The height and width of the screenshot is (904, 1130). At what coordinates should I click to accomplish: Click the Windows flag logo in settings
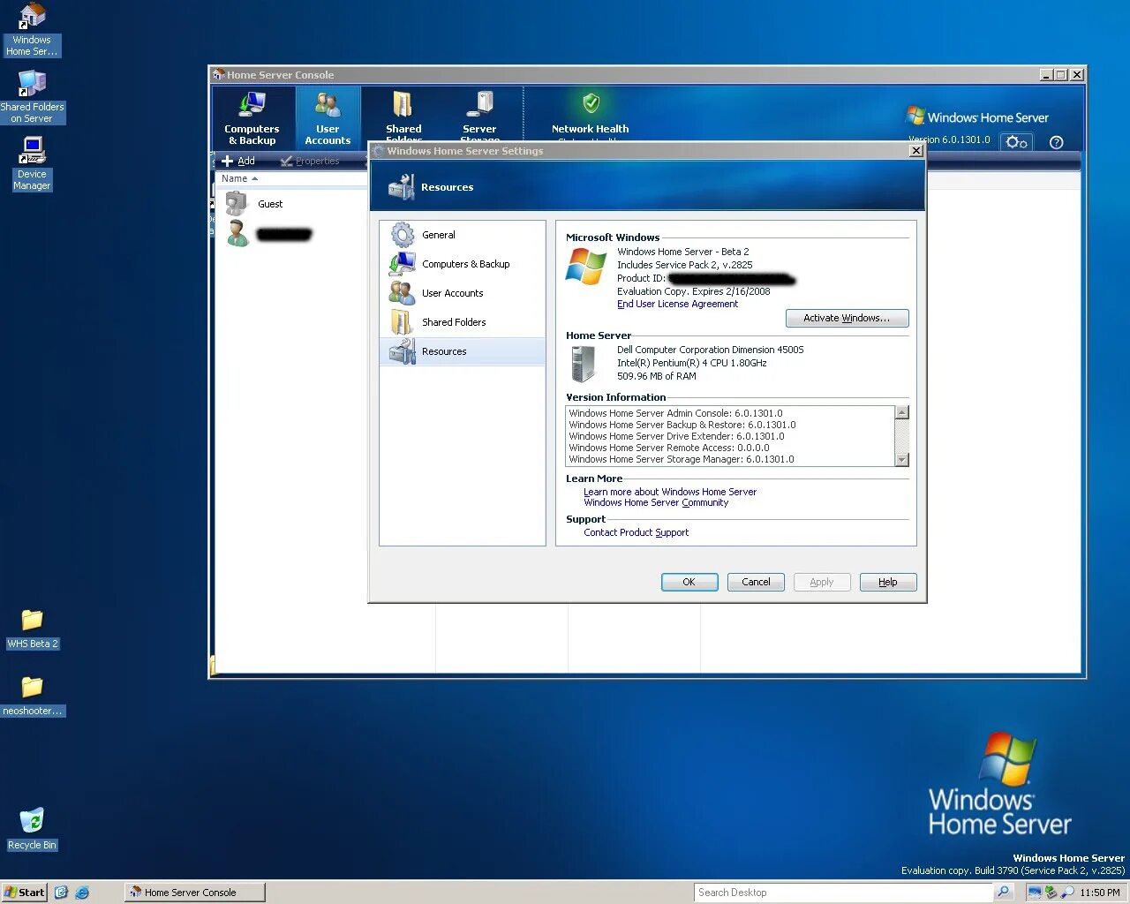[586, 267]
